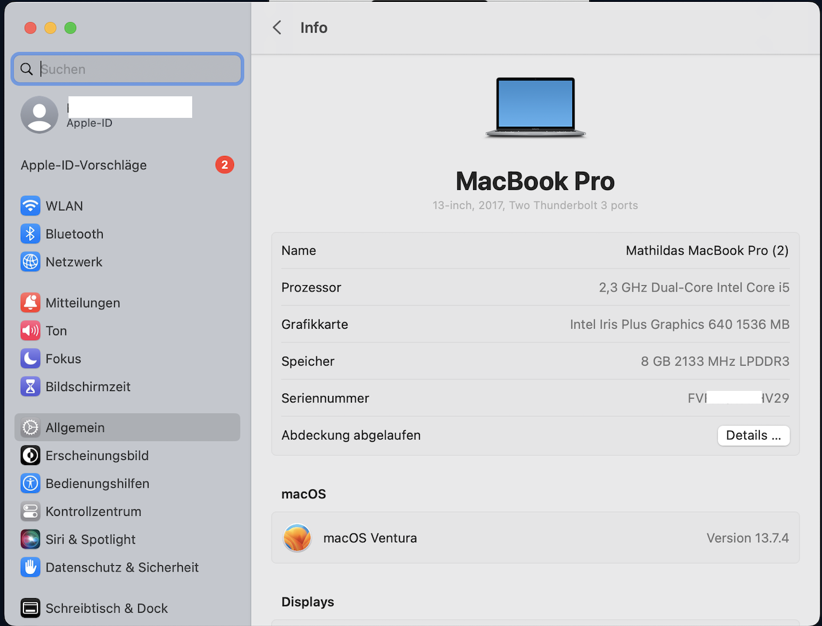Click the red badge showing 2
822x626 pixels.
pyautogui.click(x=225, y=165)
